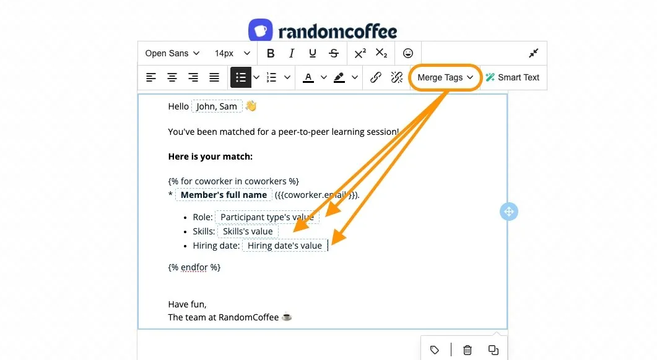Collapse the editor toolbar

[533, 53]
